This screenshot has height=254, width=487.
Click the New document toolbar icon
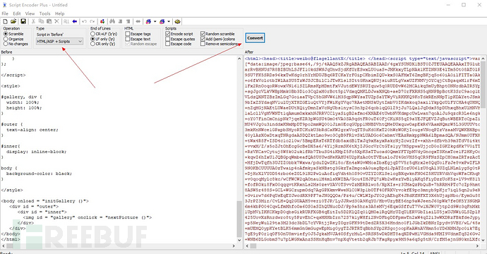click(x=5, y=21)
